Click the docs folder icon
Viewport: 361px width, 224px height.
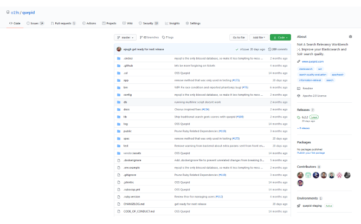click(x=119, y=109)
